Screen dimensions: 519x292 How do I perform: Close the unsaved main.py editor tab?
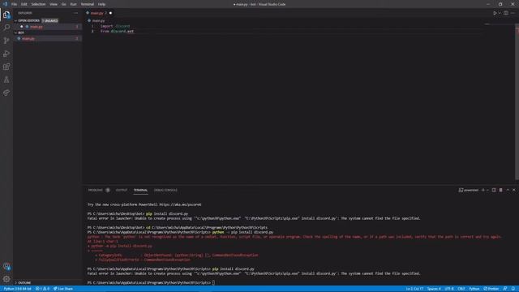pyautogui.click(x=110, y=13)
